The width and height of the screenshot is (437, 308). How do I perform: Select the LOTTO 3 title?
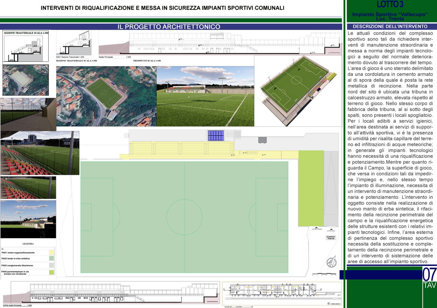coord(390,4)
